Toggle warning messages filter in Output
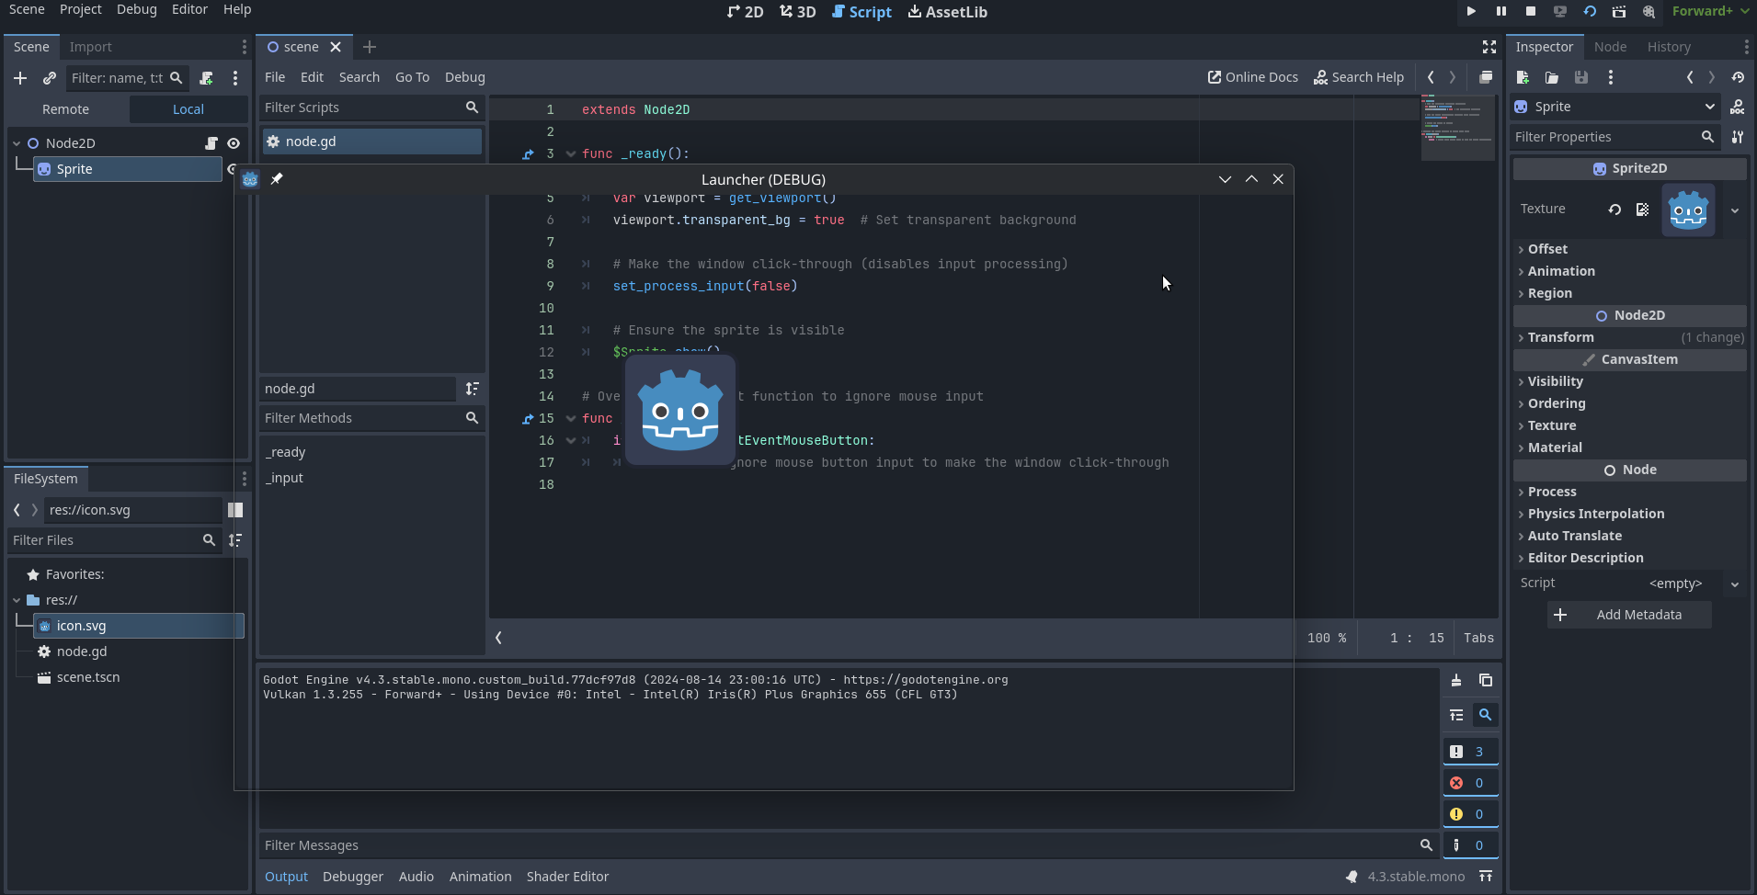Viewport: 1757px width, 895px height. point(1470,814)
